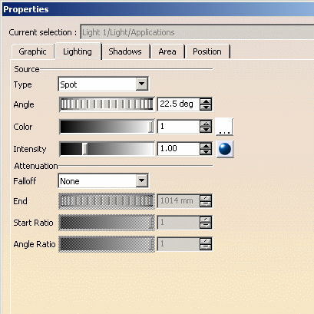The height and width of the screenshot is (314, 314).
Task: Open color chooser with ellipsis button
Action: [224, 127]
